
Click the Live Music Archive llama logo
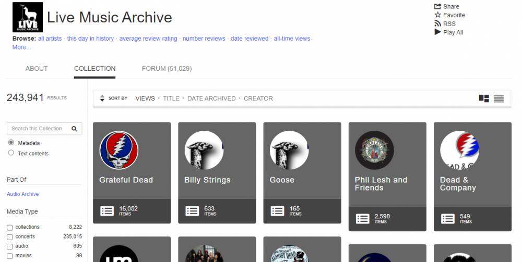tap(28, 17)
